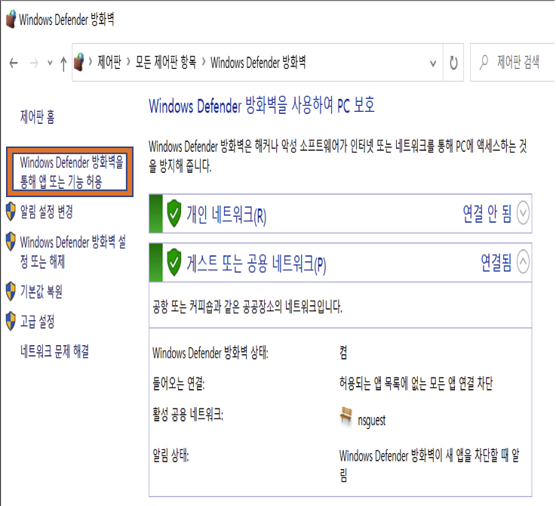
Task: Open 네트워크 문제 해결 link
Action: pos(54,351)
